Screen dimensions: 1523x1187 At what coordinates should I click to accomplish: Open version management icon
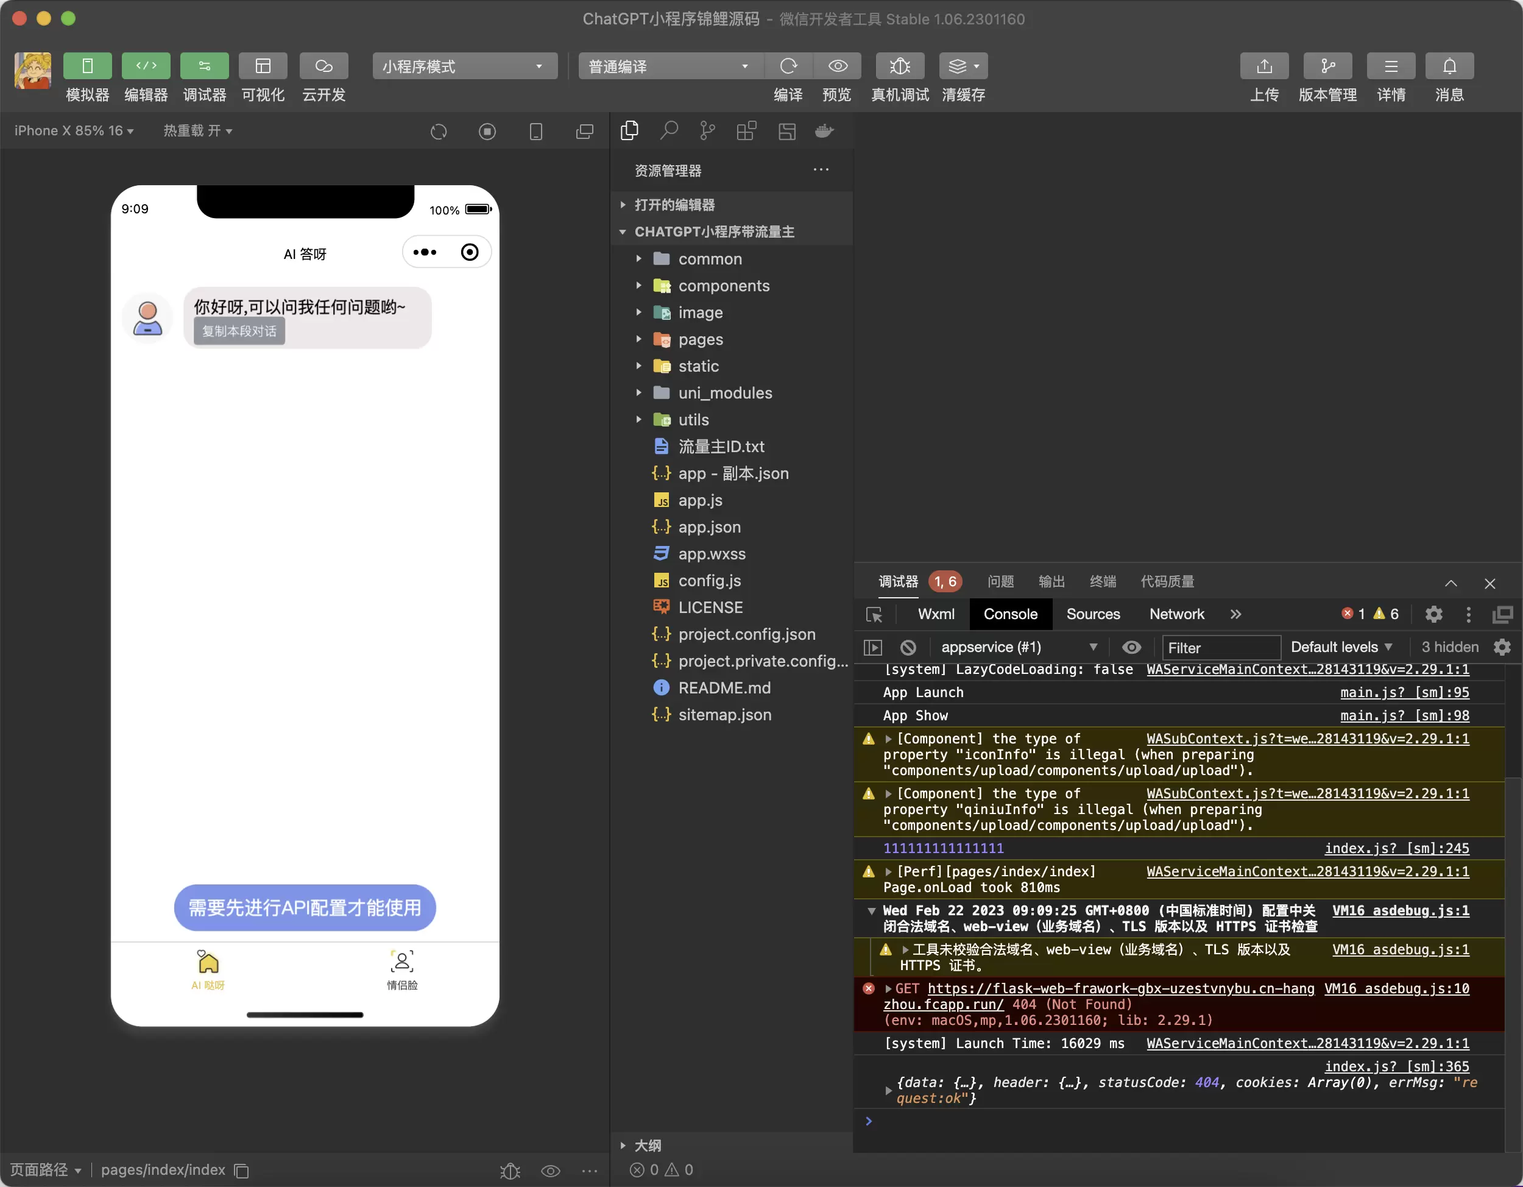tap(1327, 66)
